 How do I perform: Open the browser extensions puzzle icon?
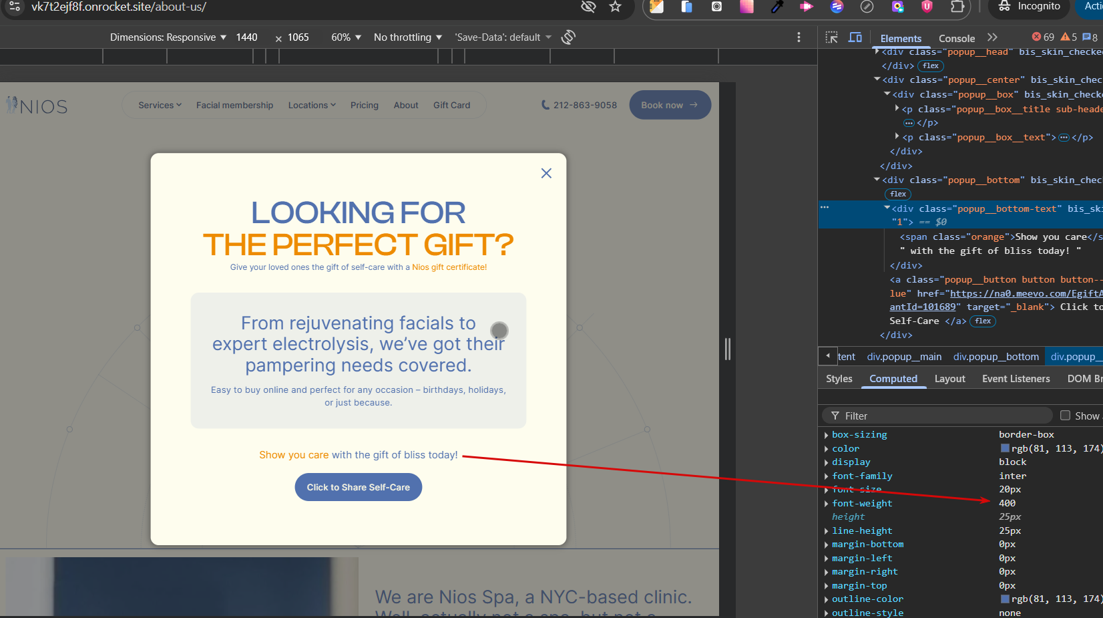957,7
